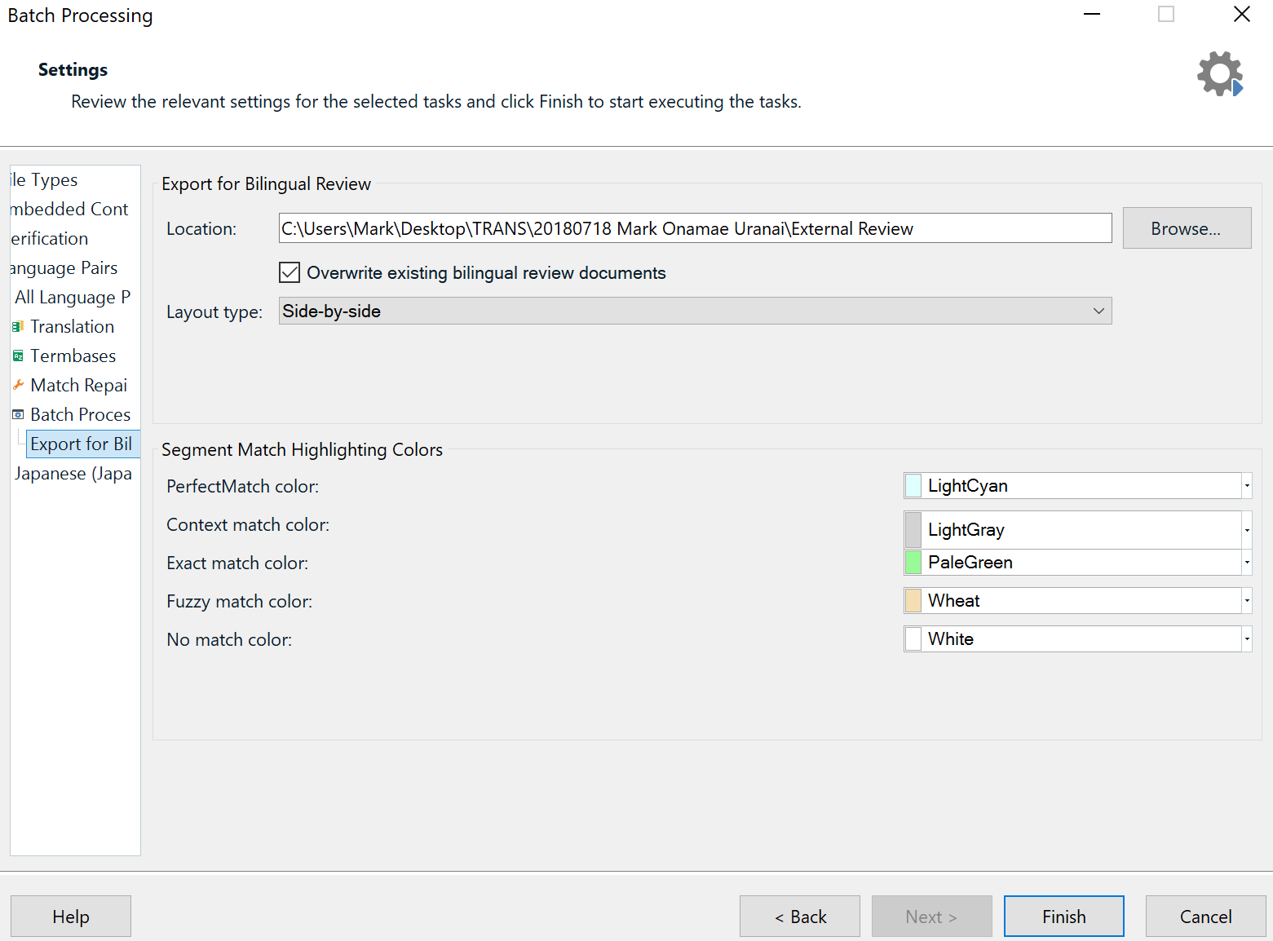Screen dimensions: 1273x941
Task: Open File Types settings in tree
Action: coord(46,180)
